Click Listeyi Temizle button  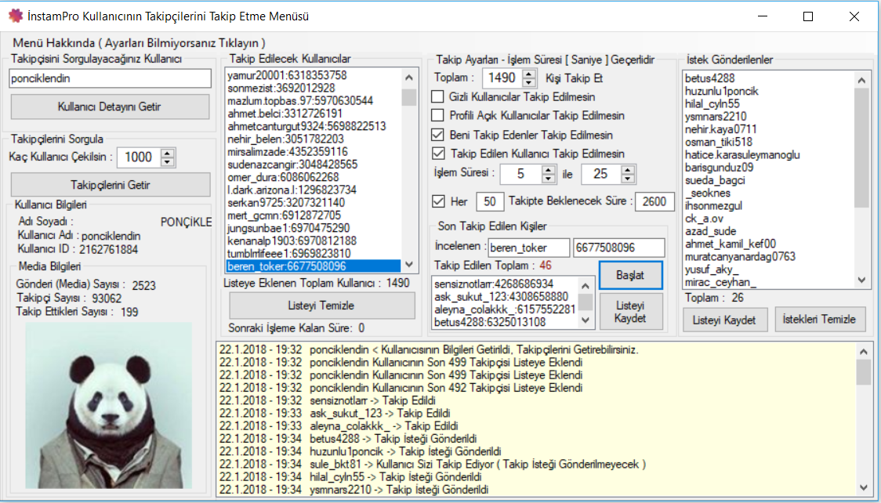click(x=321, y=306)
